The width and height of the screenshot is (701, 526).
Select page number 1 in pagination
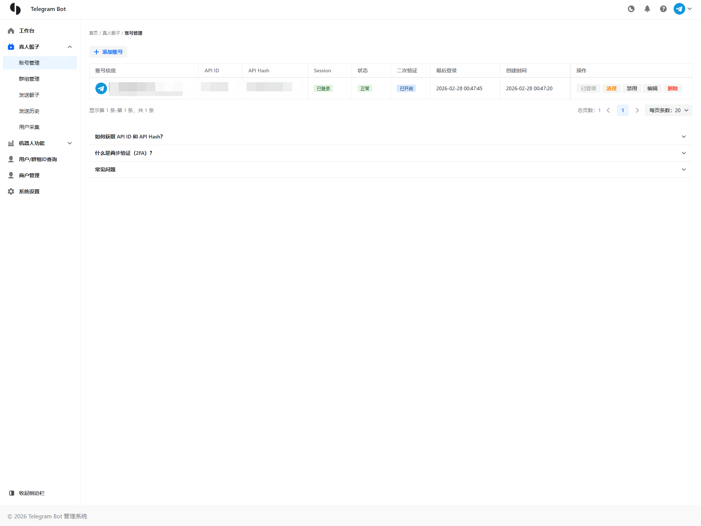click(x=622, y=110)
